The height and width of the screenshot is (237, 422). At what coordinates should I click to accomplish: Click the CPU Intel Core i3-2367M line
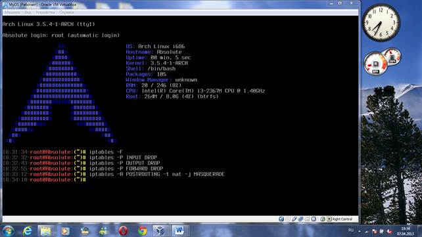(x=195, y=91)
